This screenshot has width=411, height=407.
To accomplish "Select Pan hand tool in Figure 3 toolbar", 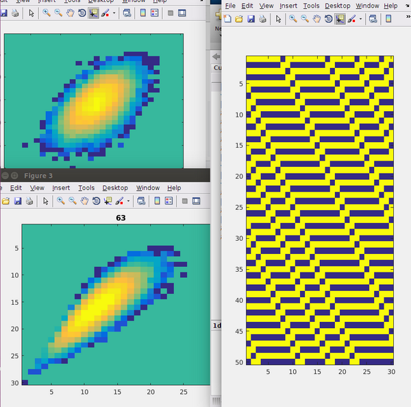I will pyautogui.click(x=84, y=201).
